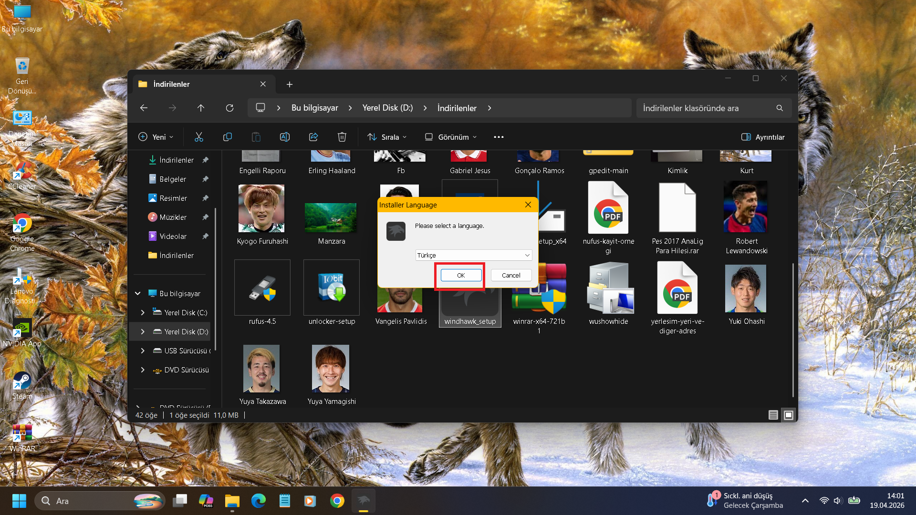Click the Back navigation arrow

pyautogui.click(x=144, y=108)
